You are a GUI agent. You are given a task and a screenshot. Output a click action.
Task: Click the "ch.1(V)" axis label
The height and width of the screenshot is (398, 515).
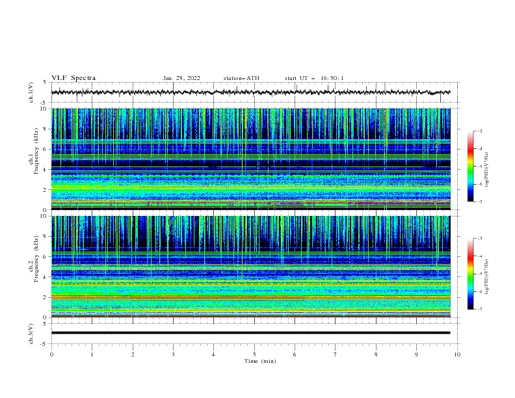[31, 92]
